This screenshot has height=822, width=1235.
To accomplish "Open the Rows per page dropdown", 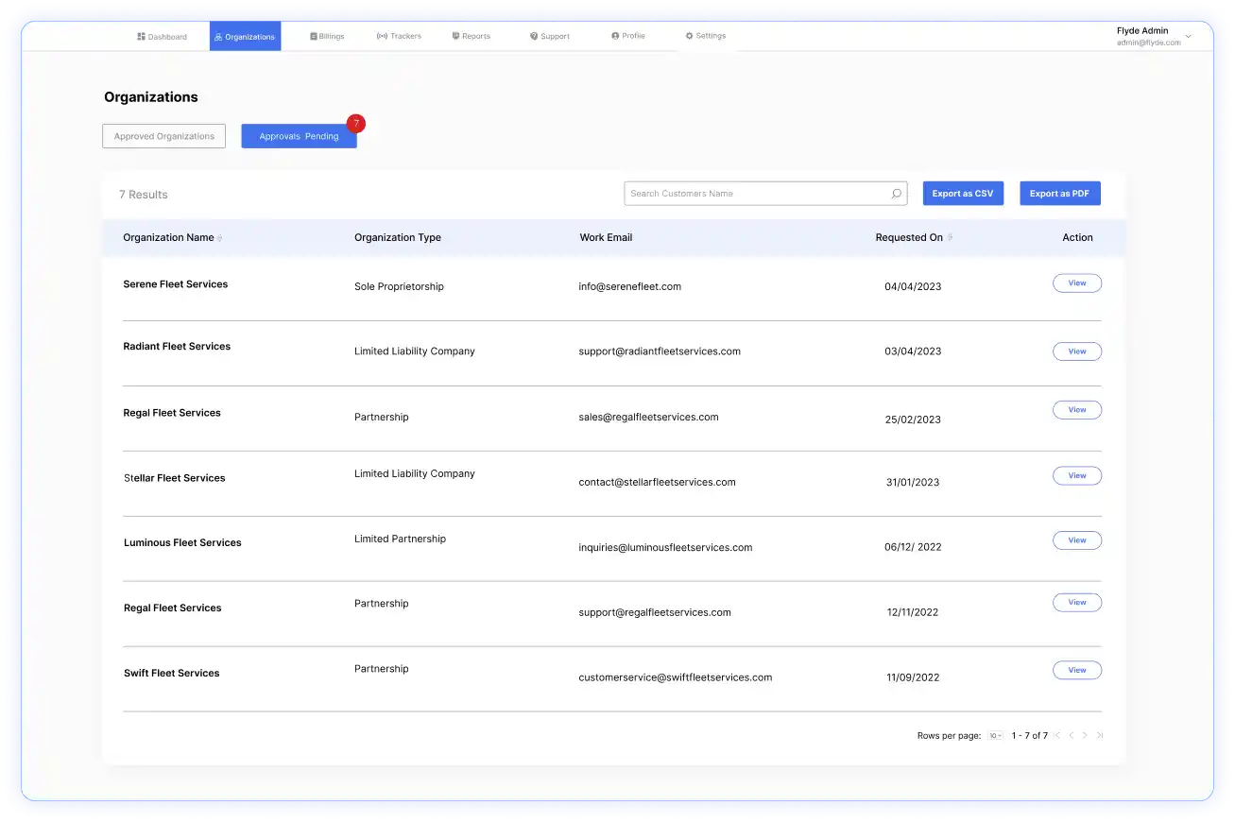I will point(995,735).
